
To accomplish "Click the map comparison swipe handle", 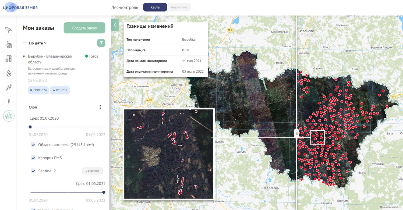I will click(296, 133).
